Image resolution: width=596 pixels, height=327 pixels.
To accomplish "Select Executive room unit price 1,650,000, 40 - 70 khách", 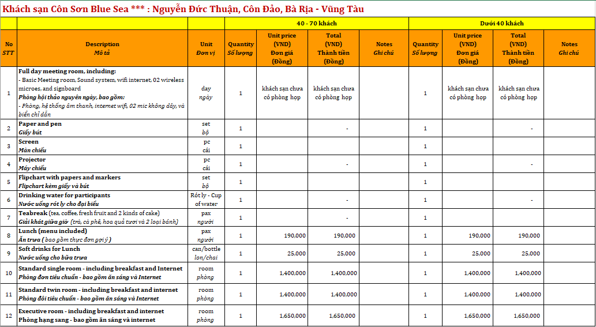I will (282, 315).
